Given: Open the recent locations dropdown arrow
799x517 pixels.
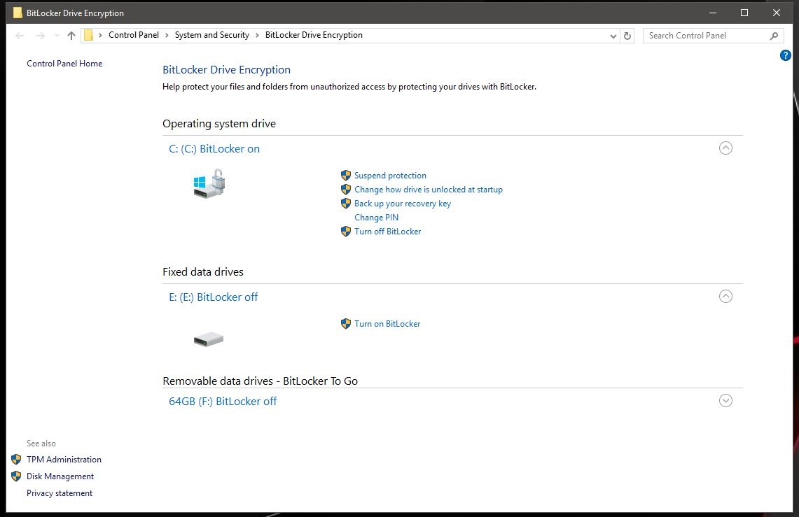Looking at the screenshot, I should click(x=56, y=36).
